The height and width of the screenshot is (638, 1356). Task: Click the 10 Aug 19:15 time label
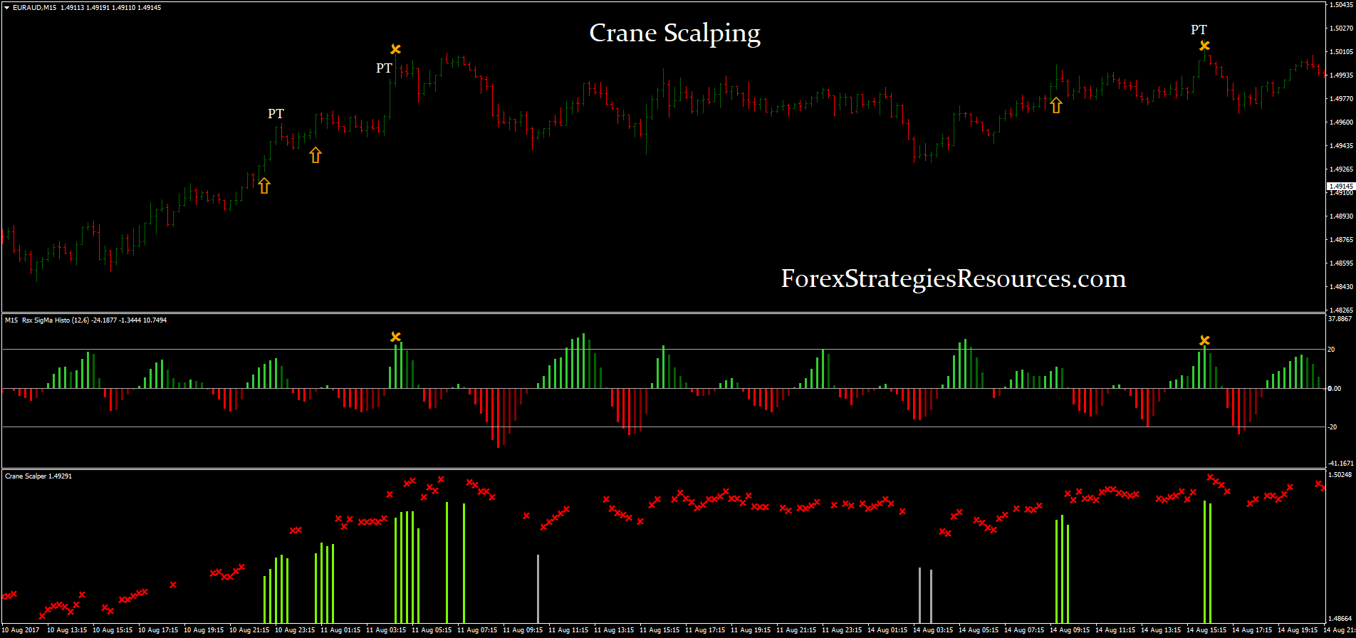204,630
